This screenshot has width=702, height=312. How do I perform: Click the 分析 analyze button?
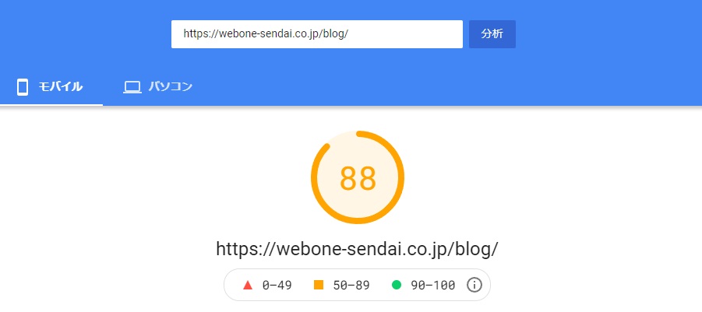[x=492, y=34]
